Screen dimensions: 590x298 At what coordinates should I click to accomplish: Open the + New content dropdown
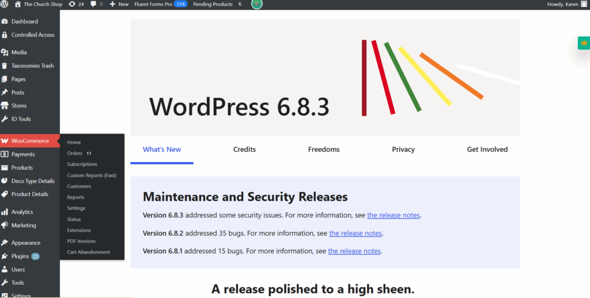[120, 4]
